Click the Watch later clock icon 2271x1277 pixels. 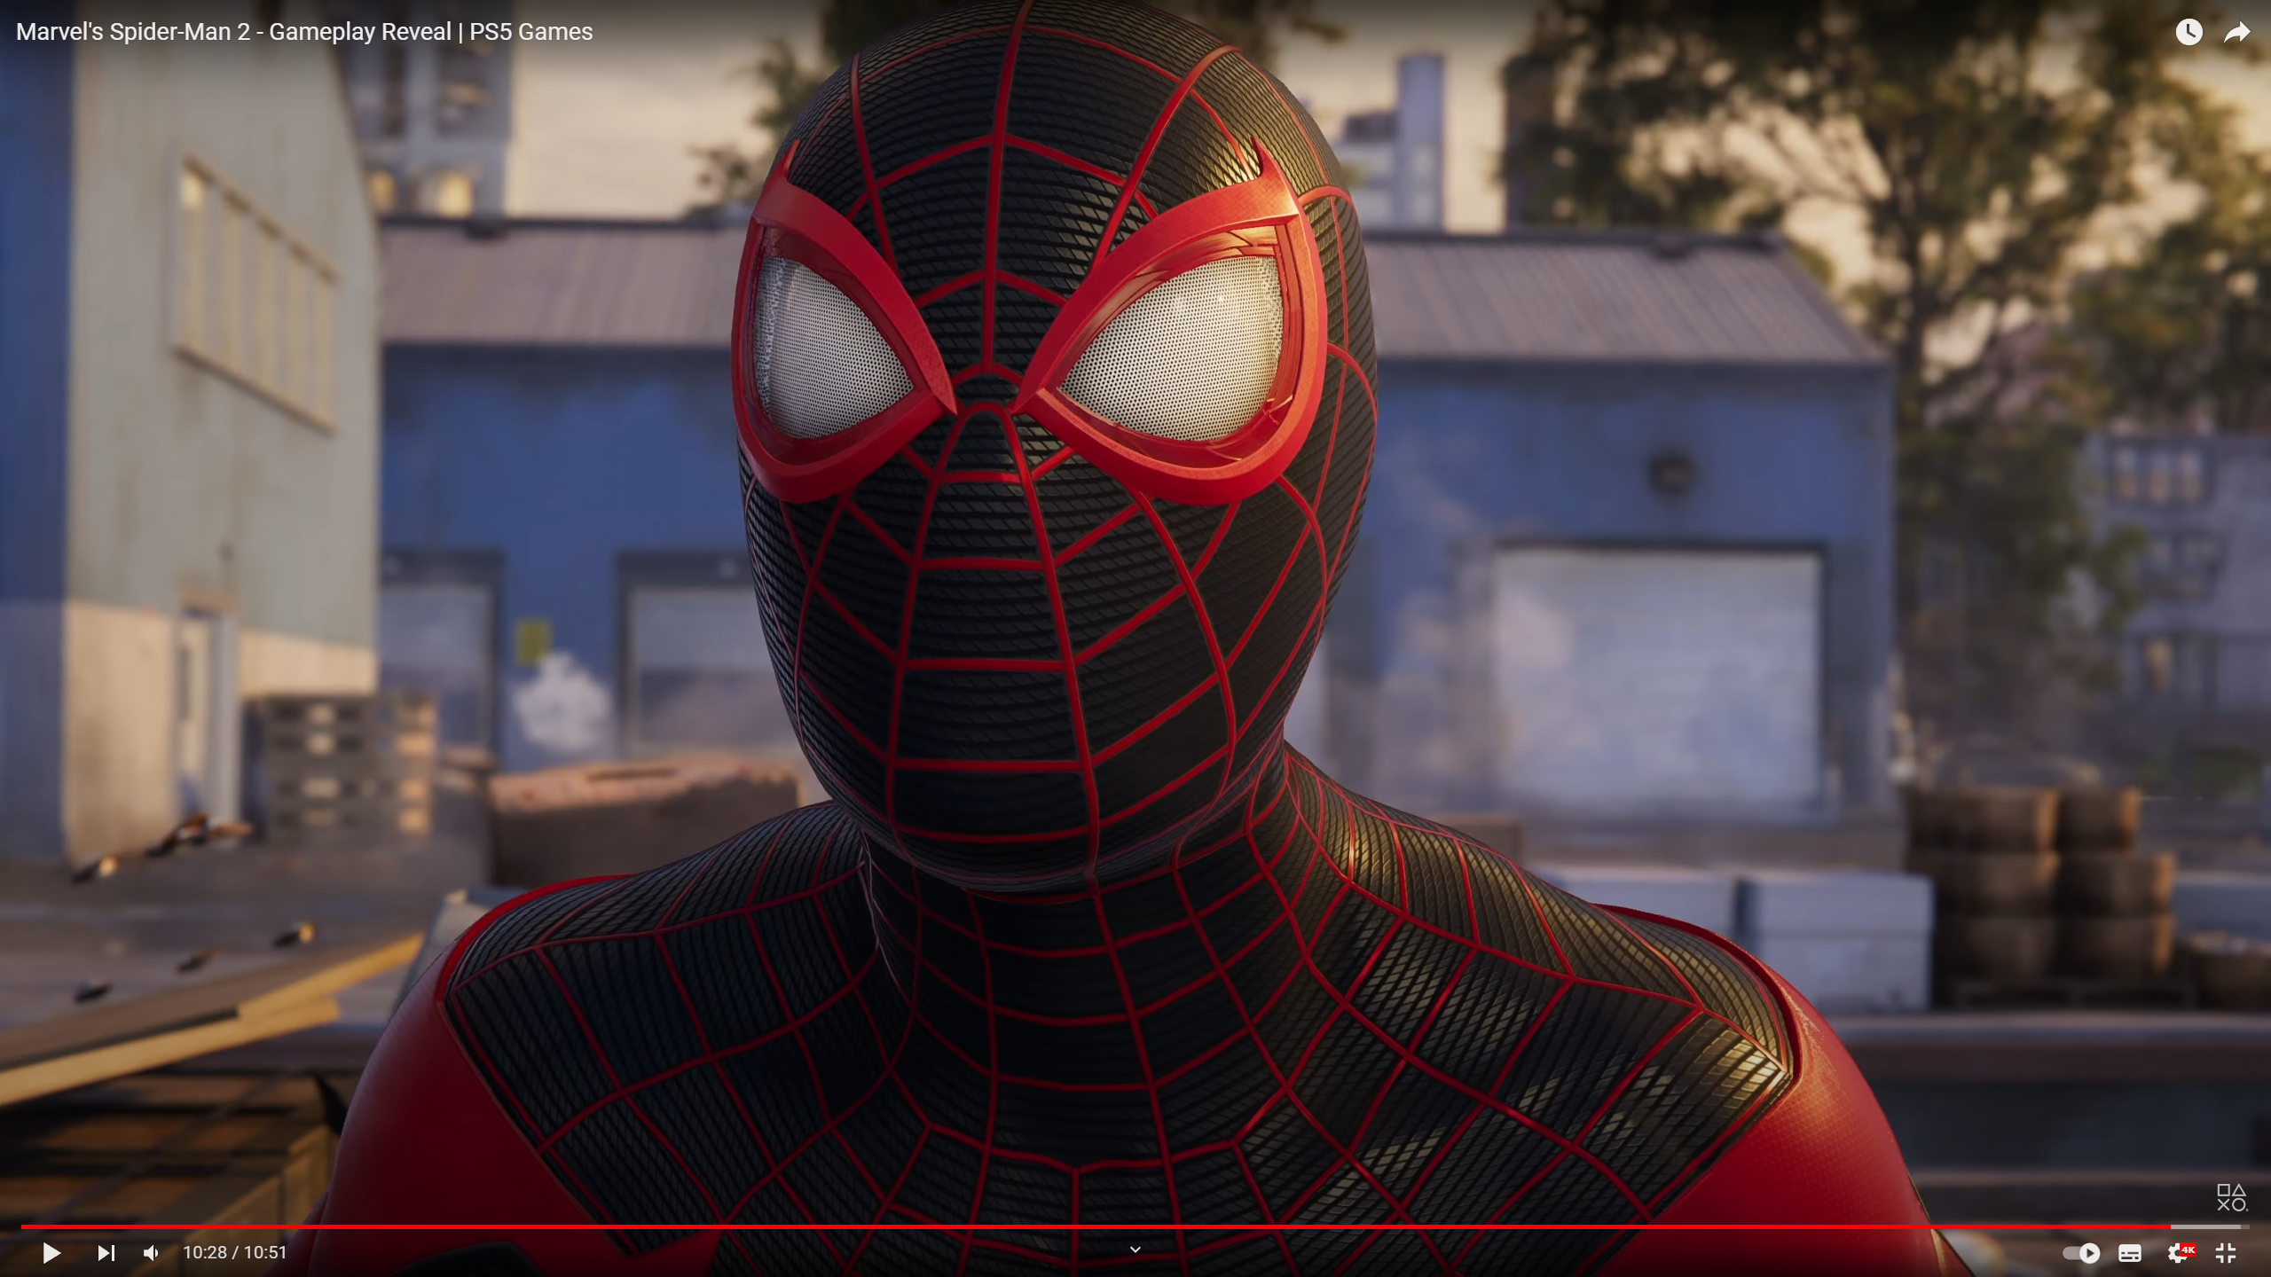coord(2188,32)
